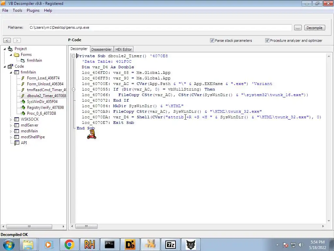
Task: Switch to the Disassembler tab
Action: click(x=101, y=49)
